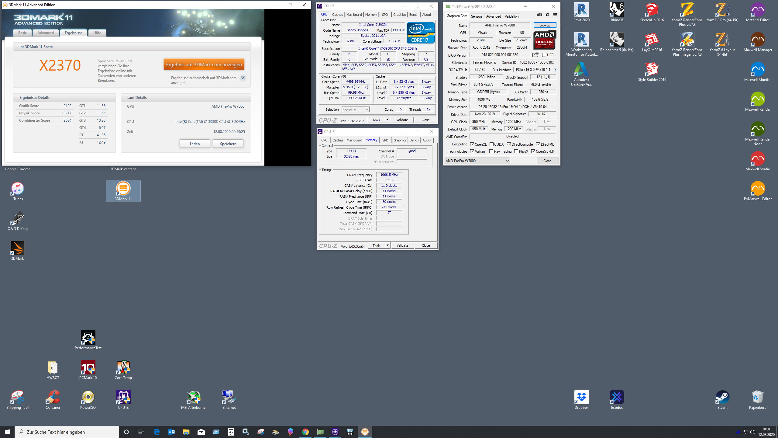Click GPU Name field AMD FirePro W7000
Screen dimensions: 778x438
click(x=500, y=25)
